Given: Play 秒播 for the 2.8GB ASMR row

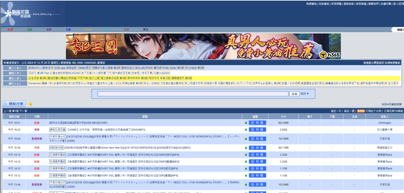Looking at the screenshot, I should click(x=257, y=130).
